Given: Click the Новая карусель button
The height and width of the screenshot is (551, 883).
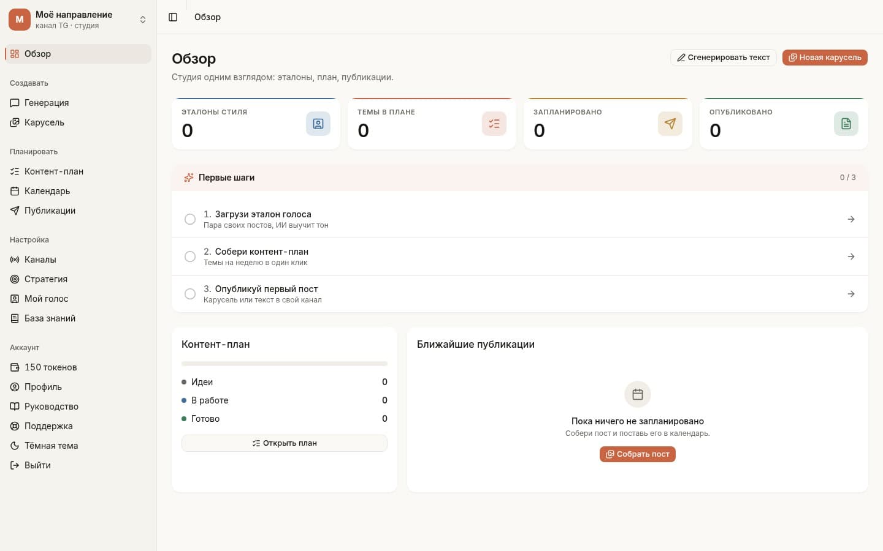Looking at the screenshot, I should 825,58.
